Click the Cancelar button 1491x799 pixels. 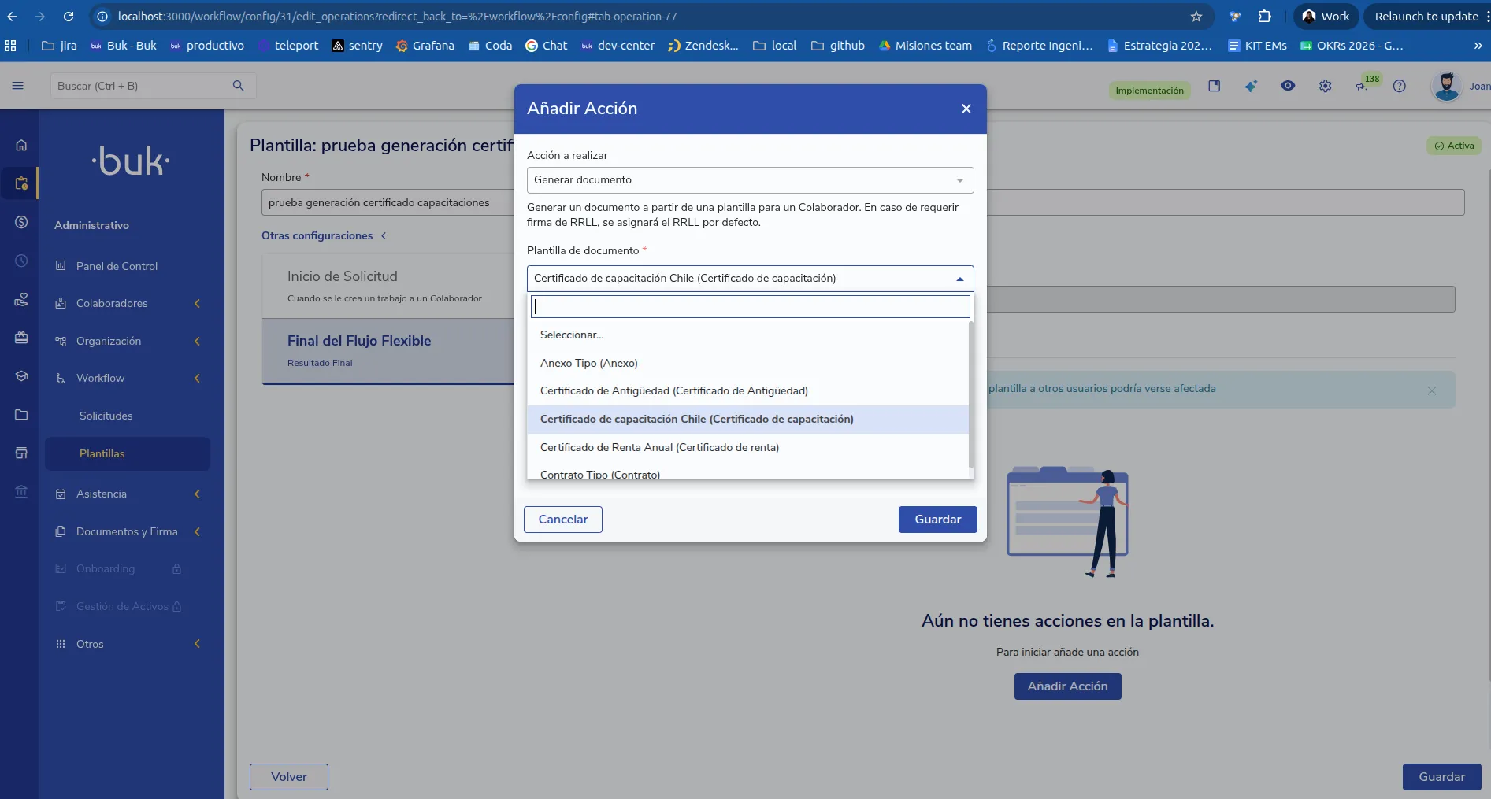pyautogui.click(x=562, y=520)
